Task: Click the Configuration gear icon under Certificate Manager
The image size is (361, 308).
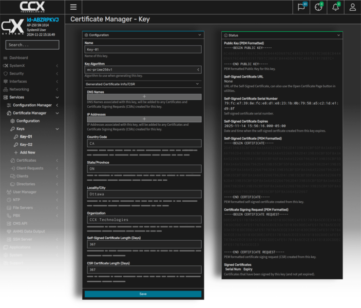Action: [12, 121]
